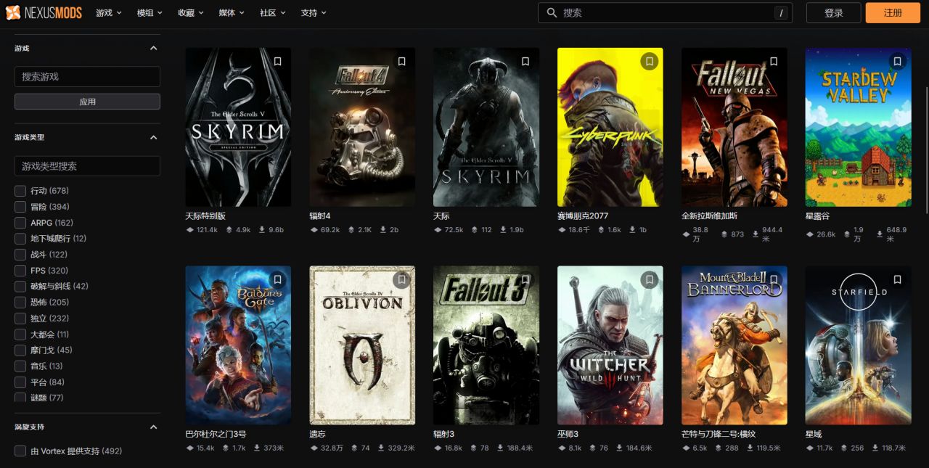This screenshot has width=929, height=468.
Task: Click the 游戏类型搜索 input field
Action: tap(87, 166)
